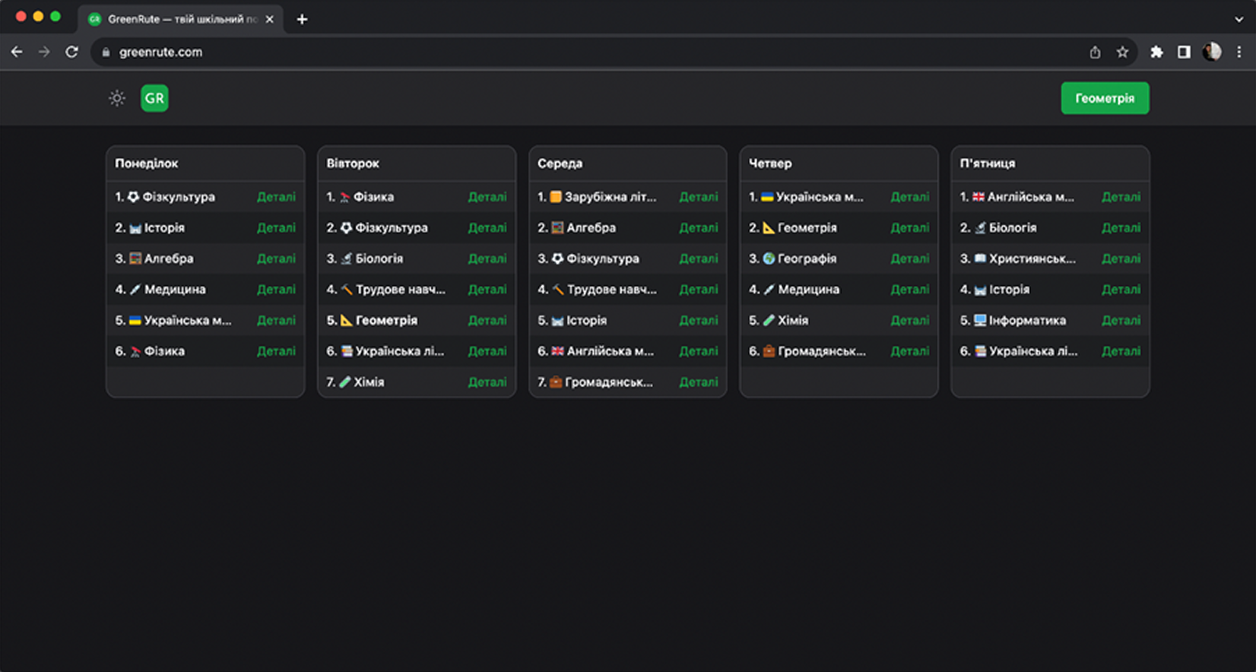The width and height of the screenshot is (1256, 672).
Task: Toggle light/dark theme sun icon
Action: click(116, 98)
